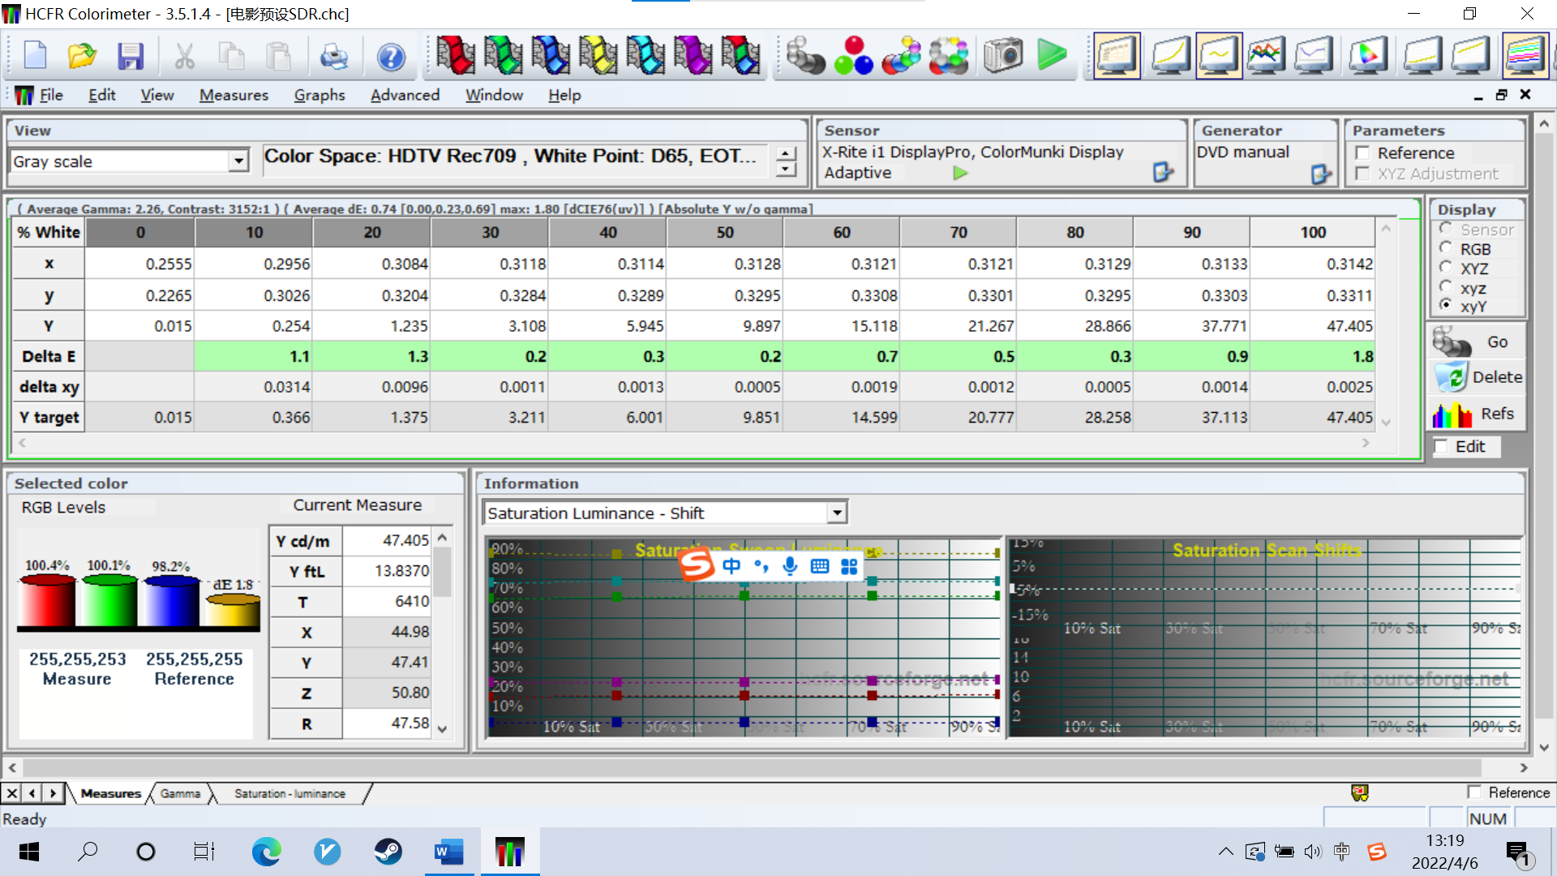Click the camera sensor icon in toolbar

pyautogui.click(x=1002, y=56)
